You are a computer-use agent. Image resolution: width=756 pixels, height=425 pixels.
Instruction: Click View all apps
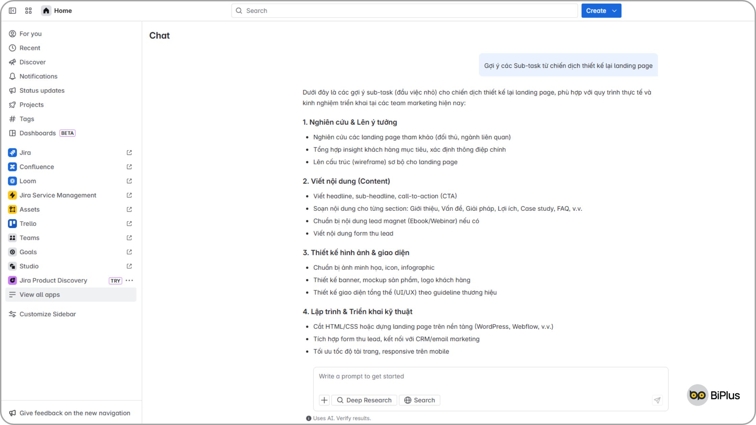pos(71,294)
